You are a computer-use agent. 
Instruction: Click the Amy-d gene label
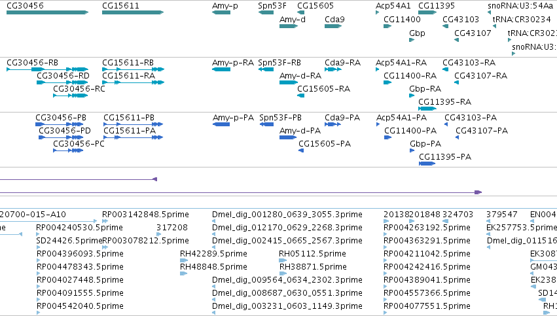tap(293, 20)
